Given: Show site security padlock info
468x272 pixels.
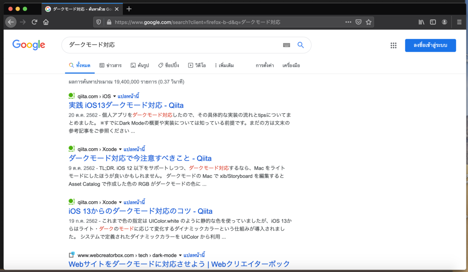Looking at the screenshot, I should [109, 22].
